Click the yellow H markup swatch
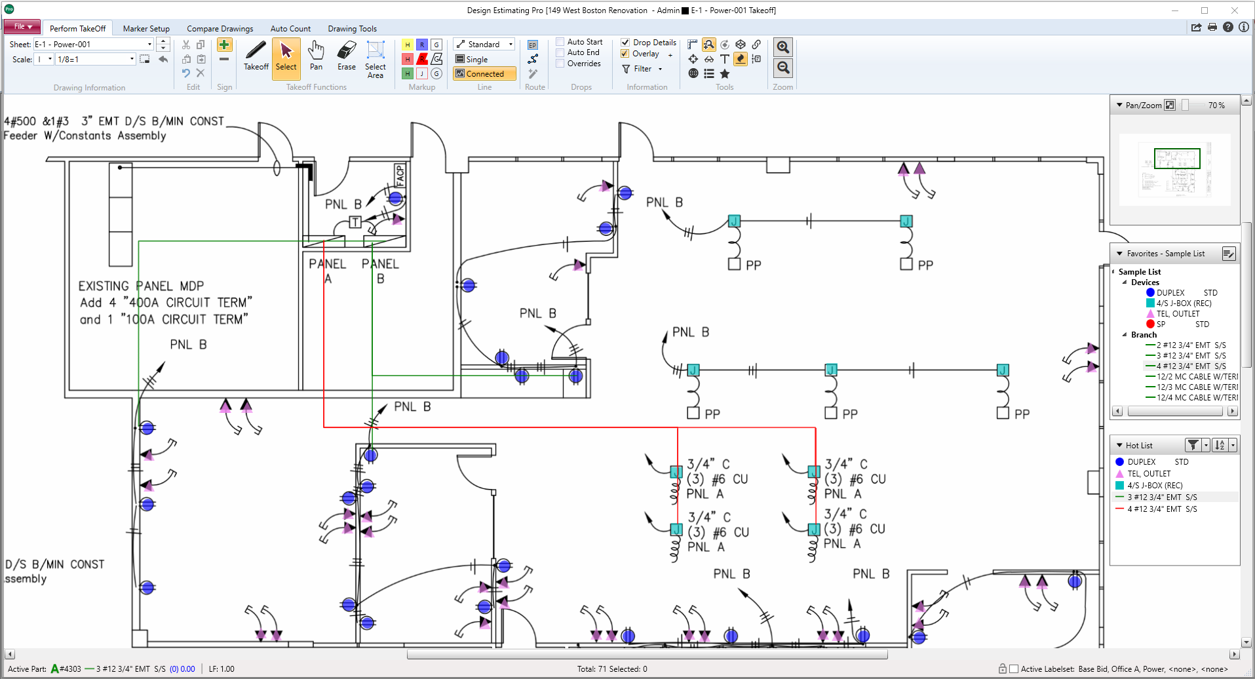 pyautogui.click(x=406, y=44)
